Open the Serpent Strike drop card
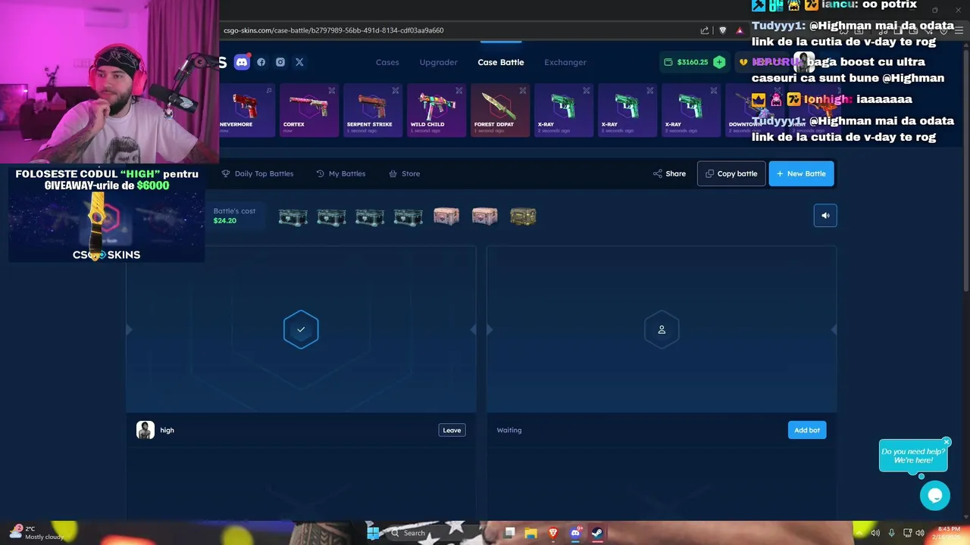 tap(373, 111)
